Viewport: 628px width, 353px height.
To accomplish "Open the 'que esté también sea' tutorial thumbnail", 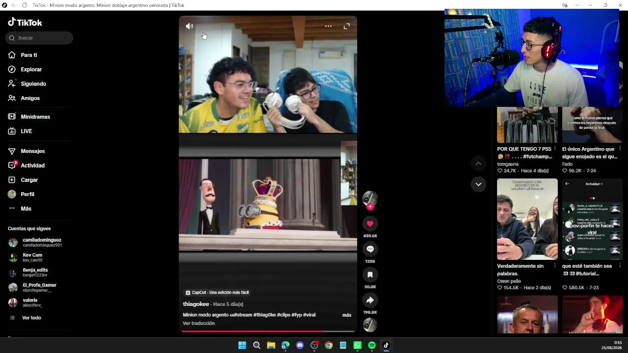I will point(592,219).
